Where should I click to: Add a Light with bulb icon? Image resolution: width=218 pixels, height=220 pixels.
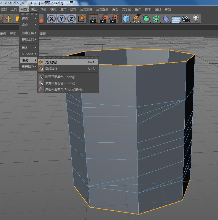[196, 19]
